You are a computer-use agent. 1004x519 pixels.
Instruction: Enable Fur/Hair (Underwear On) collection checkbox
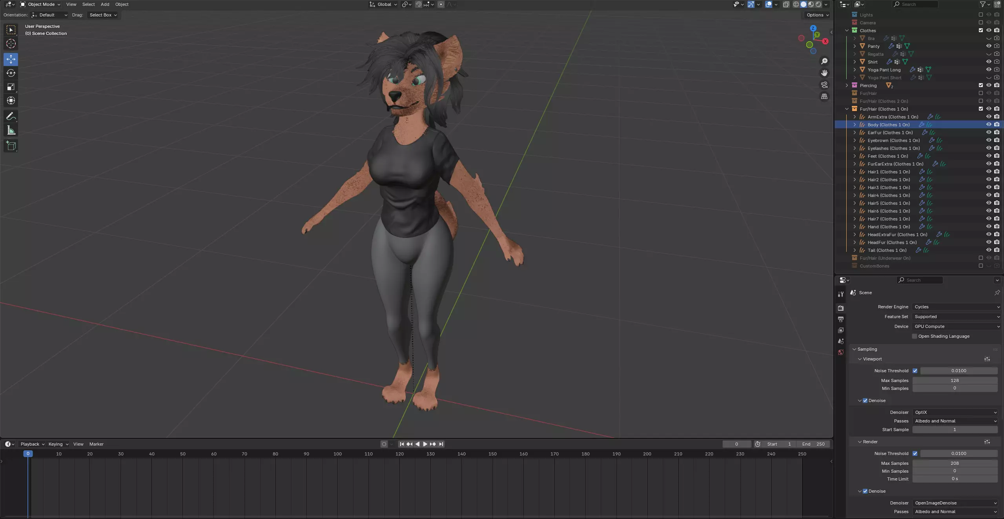[x=981, y=258]
